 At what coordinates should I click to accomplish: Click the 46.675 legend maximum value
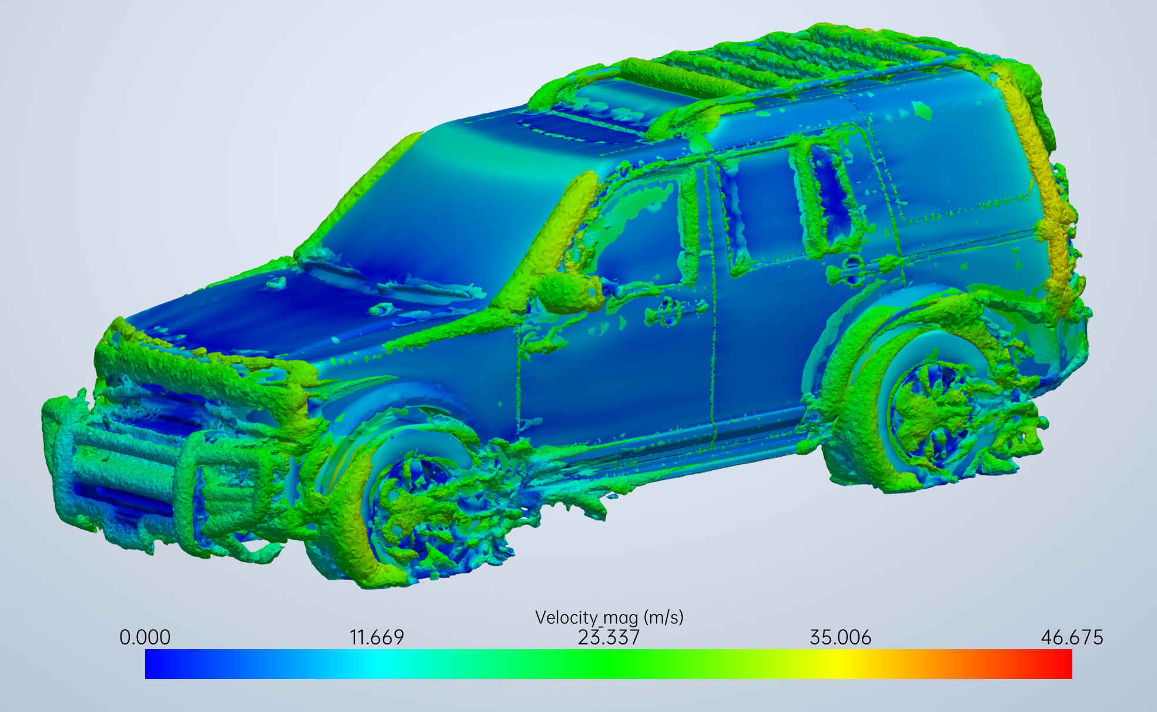click(1072, 637)
